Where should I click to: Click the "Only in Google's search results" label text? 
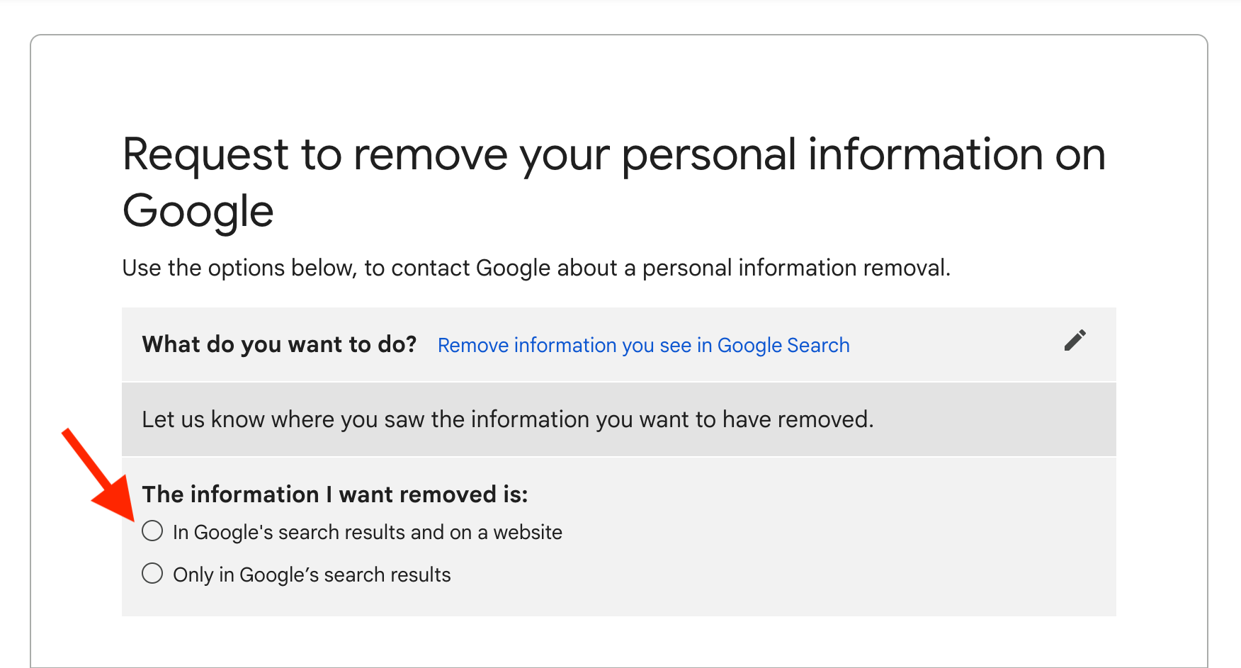(x=312, y=575)
